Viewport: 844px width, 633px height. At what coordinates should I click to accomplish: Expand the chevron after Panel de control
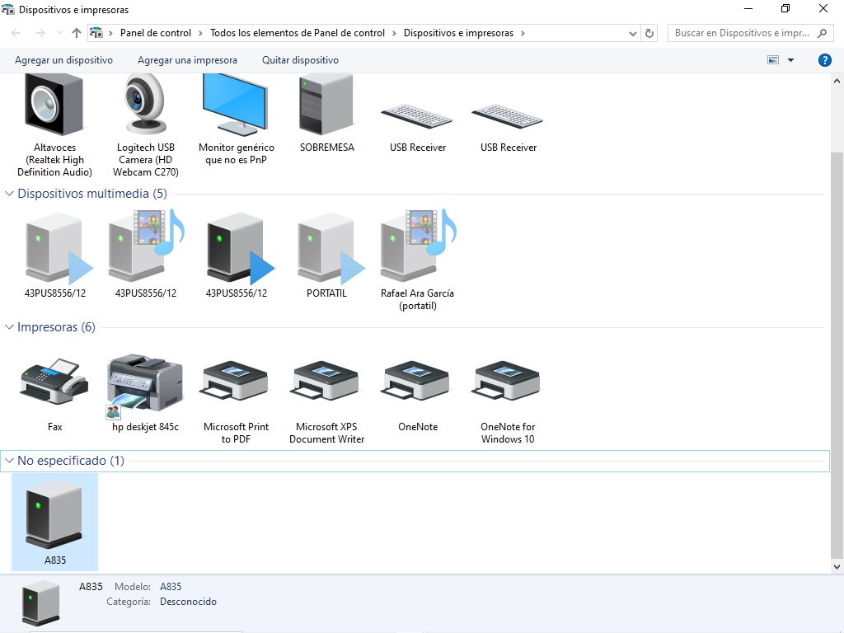tap(200, 33)
